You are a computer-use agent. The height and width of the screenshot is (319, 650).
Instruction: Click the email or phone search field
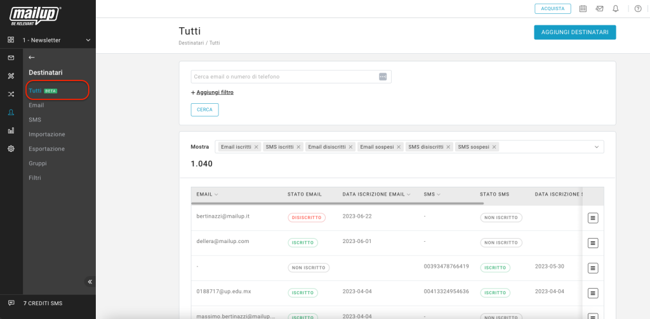pos(284,77)
